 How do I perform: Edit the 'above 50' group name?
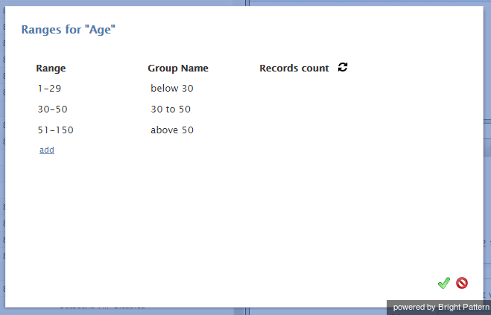pos(172,130)
